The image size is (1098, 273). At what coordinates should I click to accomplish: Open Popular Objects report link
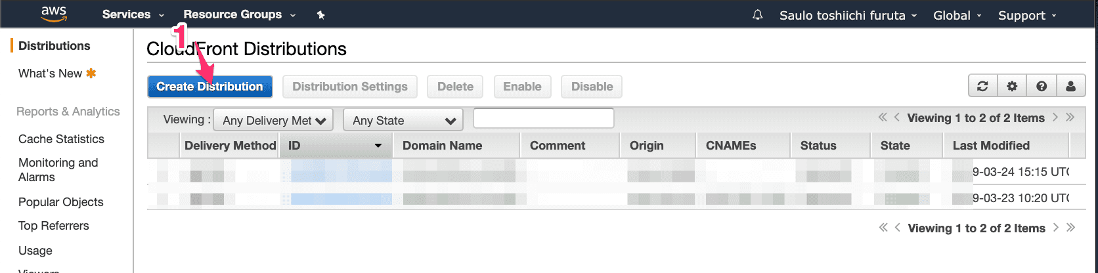[61, 202]
